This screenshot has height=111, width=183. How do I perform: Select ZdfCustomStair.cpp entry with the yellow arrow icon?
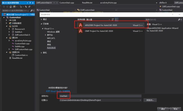pos(170,6)
